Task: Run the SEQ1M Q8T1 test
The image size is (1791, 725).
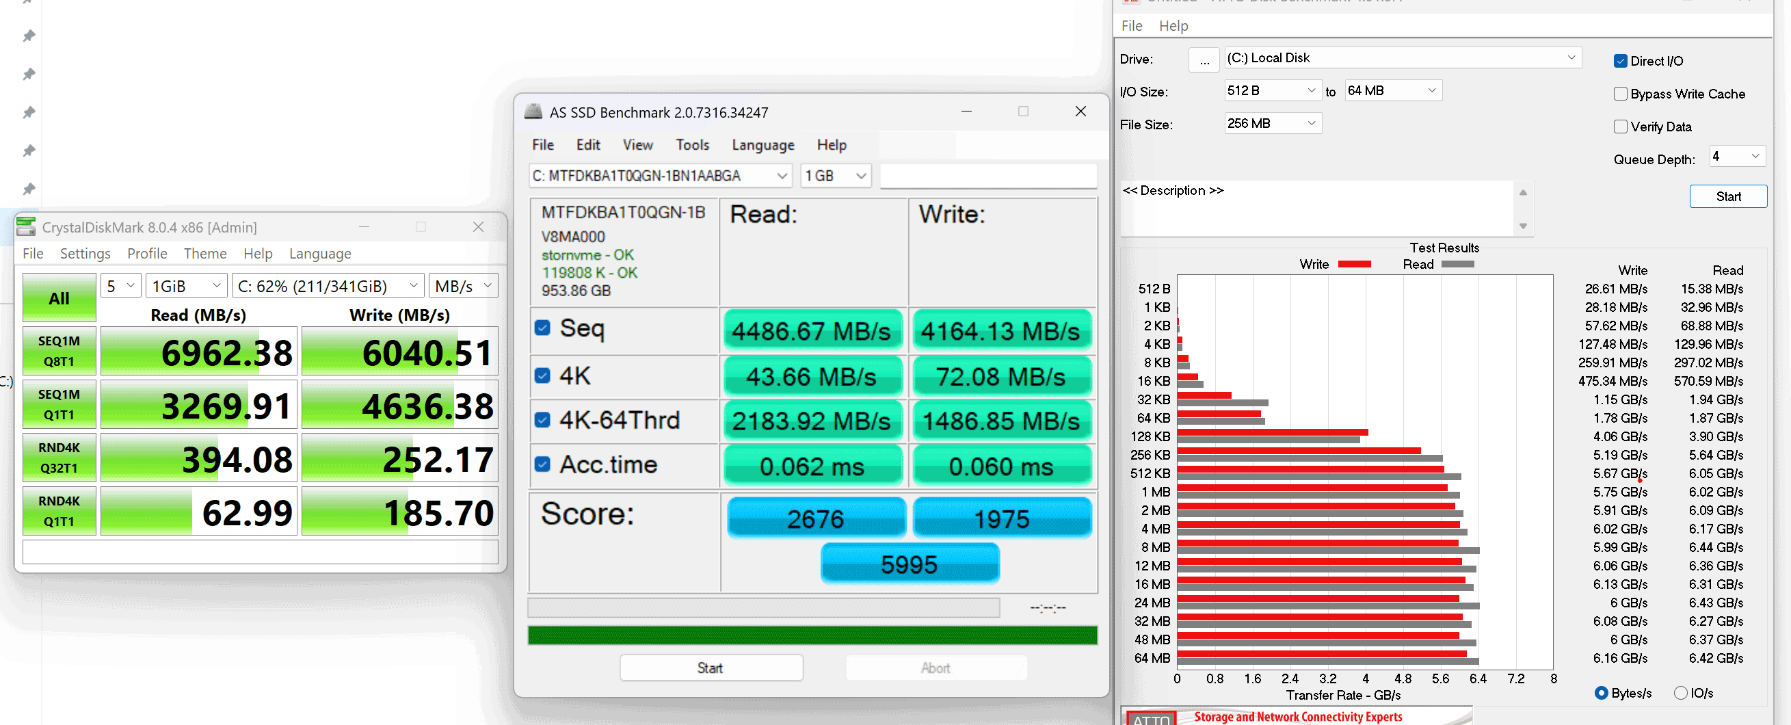Action: click(59, 351)
